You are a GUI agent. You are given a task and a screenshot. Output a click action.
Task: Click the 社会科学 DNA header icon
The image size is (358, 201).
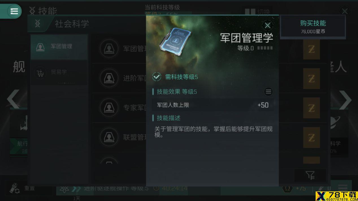38,24
